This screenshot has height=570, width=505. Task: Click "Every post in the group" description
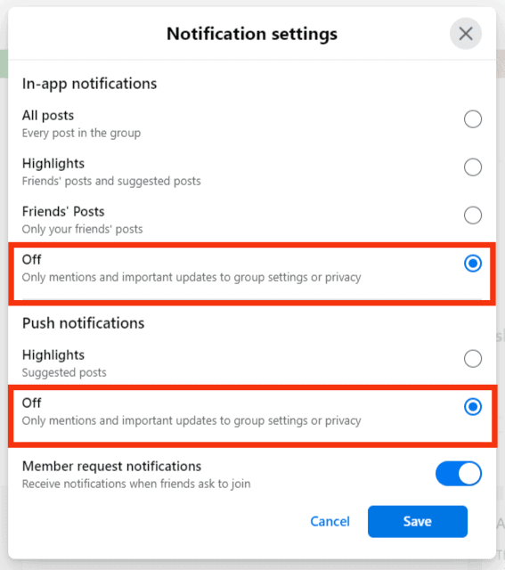(x=81, y=133)
